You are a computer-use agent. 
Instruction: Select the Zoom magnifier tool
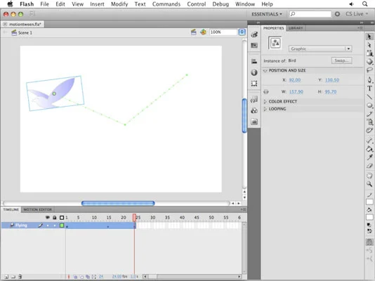coord(369,184)
